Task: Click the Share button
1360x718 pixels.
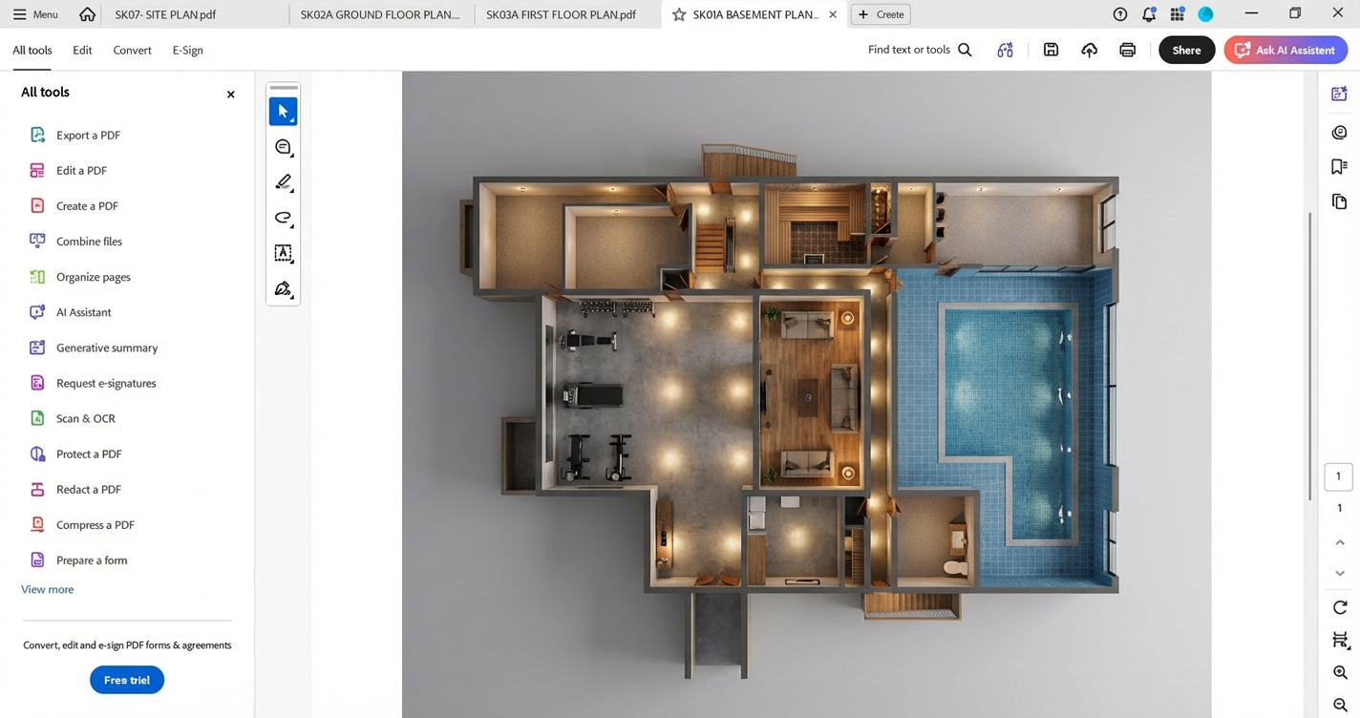Action: [1186, 50]
